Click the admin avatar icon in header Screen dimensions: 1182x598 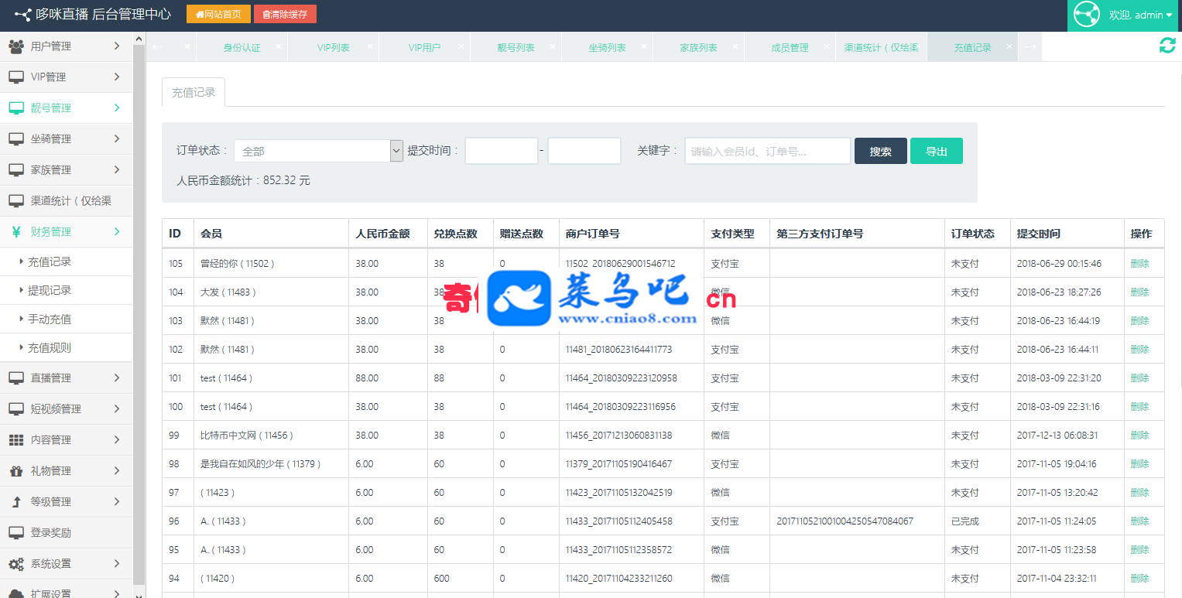pyautogui.click(x=1088, y=15)
